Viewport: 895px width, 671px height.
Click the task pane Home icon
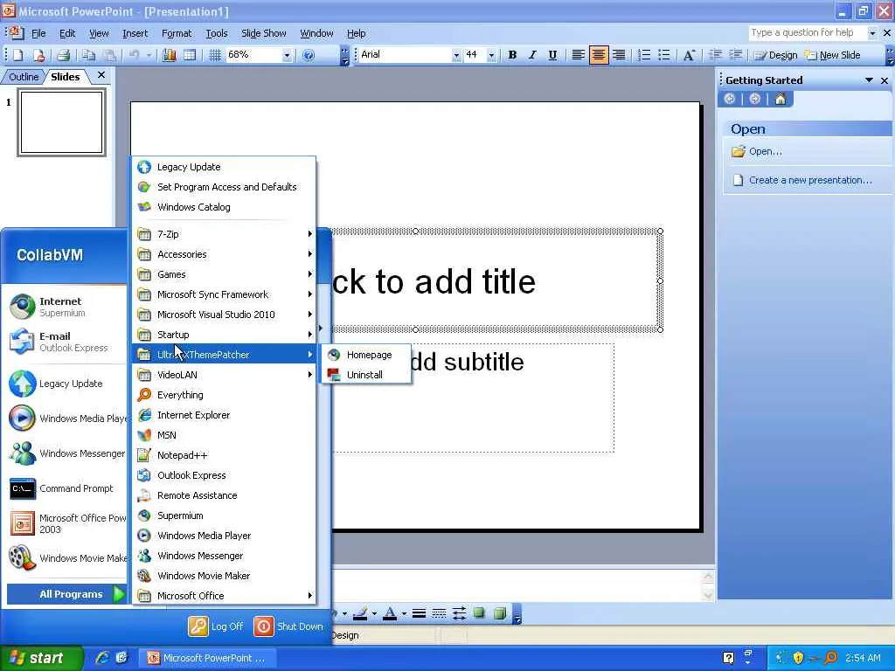pyautogui.click(x=781, y=99)
